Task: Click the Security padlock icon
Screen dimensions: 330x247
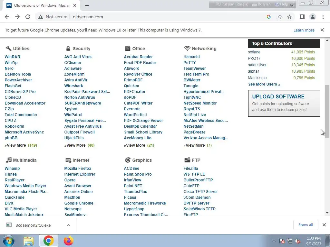Action: click(68, 49)
